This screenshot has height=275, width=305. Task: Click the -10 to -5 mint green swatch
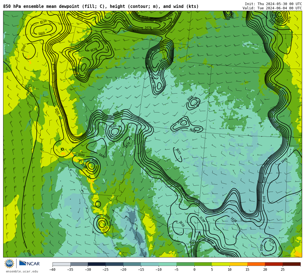[x=168, y=264]
